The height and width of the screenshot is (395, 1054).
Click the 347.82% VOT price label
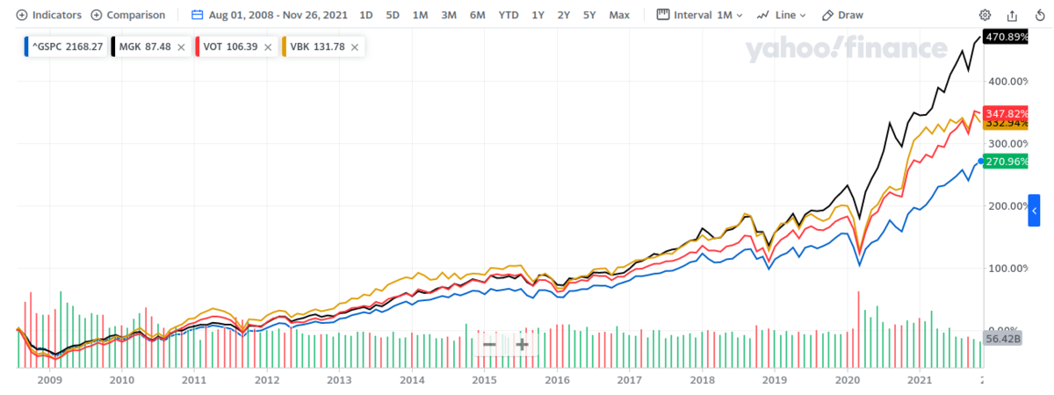coord(1006,114)
